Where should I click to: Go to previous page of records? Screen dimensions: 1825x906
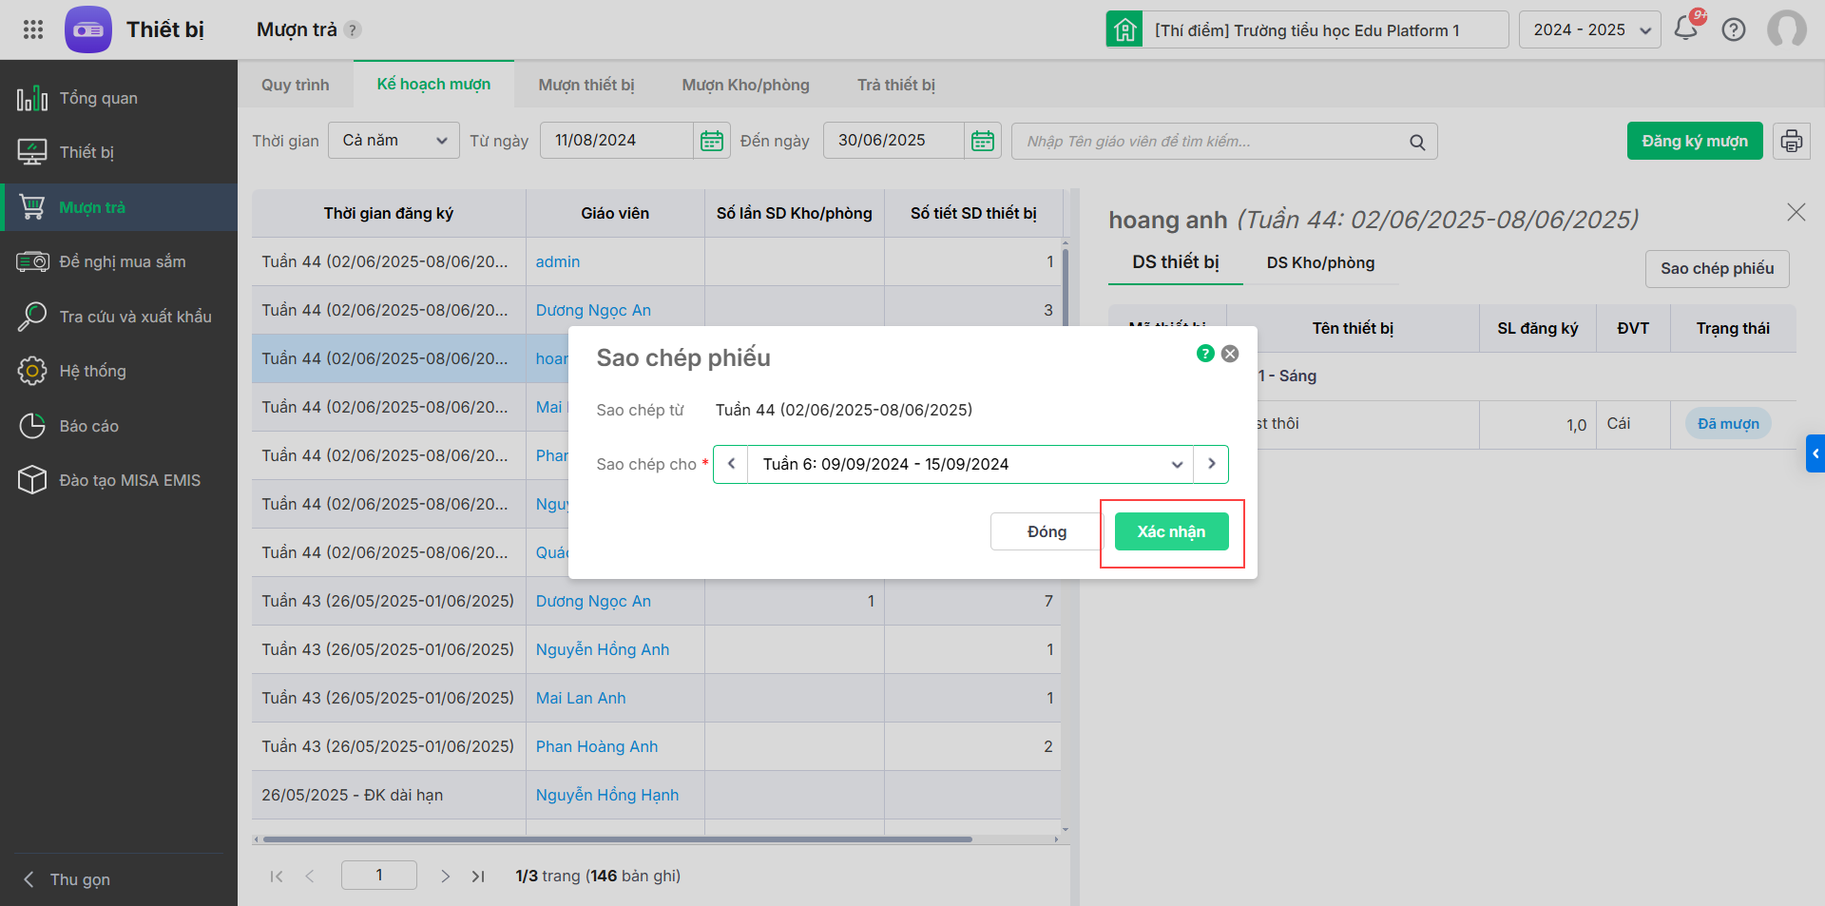tap(310, 876)
